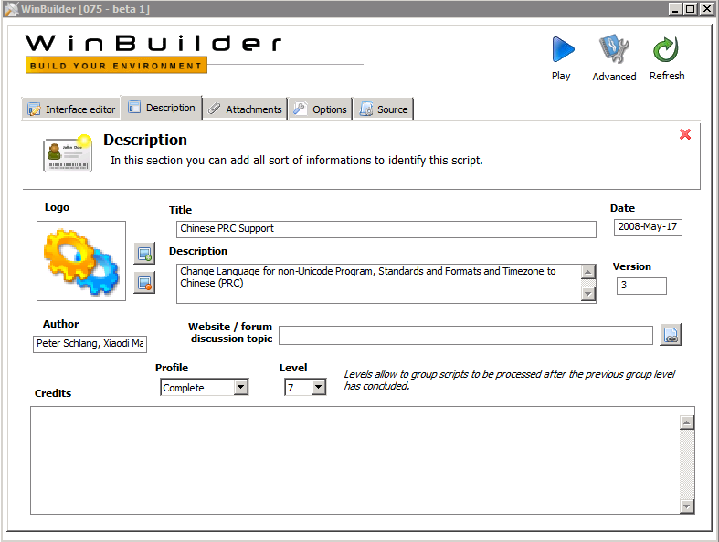
Task: Open the Advanced tools icon
Action: point(614,48)
